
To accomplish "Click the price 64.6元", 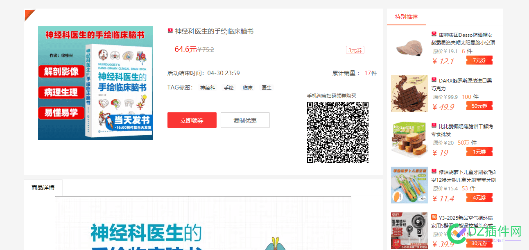I will (x=185, y=49).
